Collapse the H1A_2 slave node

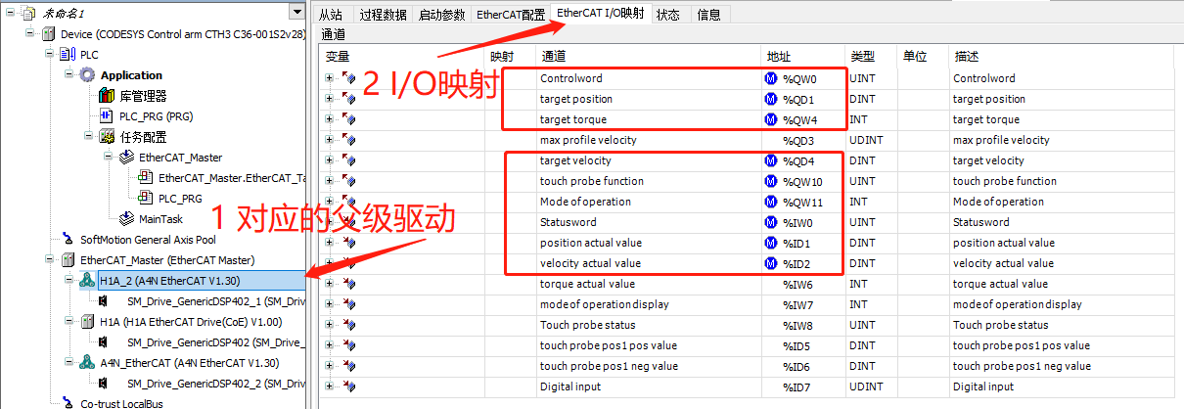70,281
